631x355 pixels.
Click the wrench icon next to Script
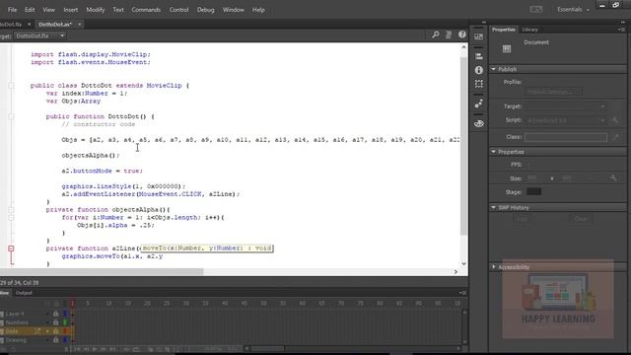(615, 120)
